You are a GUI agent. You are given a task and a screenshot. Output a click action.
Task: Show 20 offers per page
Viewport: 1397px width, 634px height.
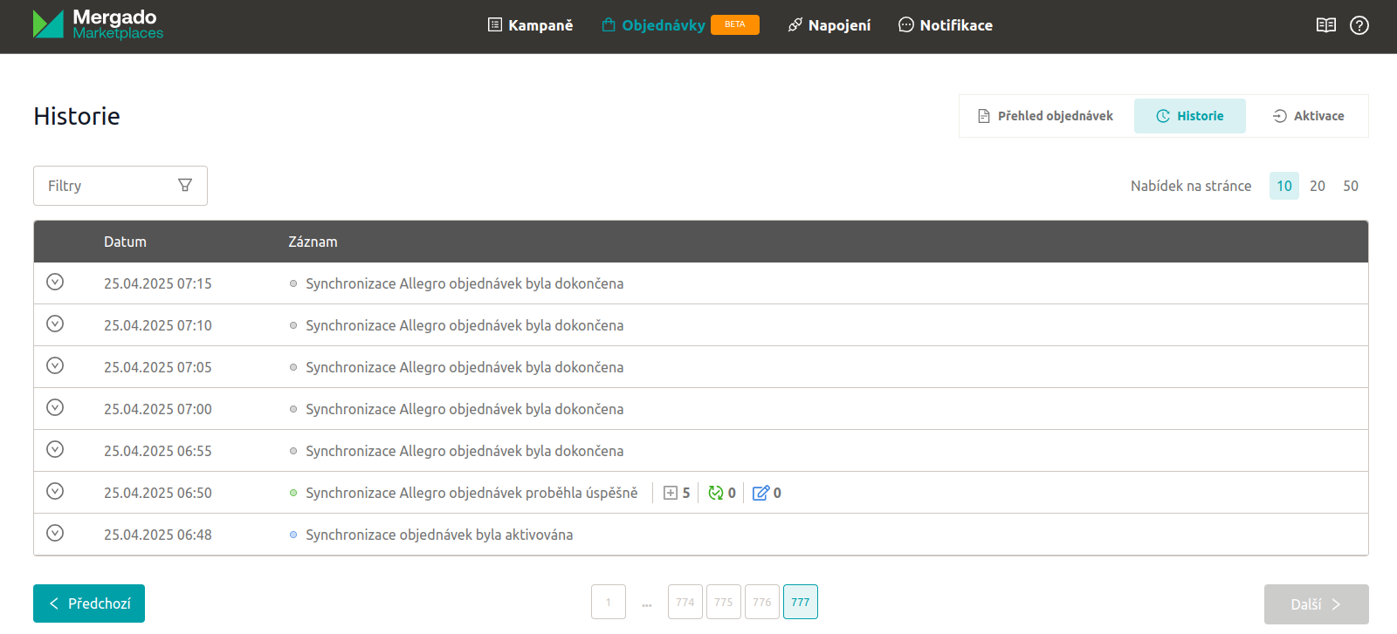point(1317,186)
